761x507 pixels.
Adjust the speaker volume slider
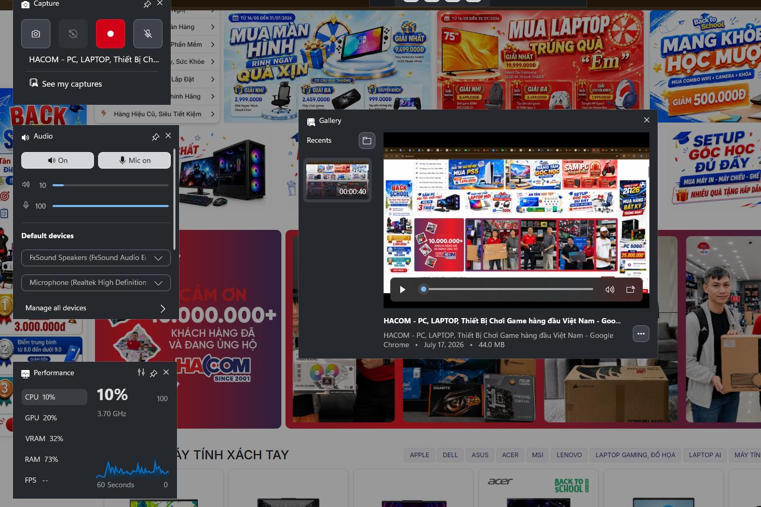pyautogui.click(x=111, y=185)
